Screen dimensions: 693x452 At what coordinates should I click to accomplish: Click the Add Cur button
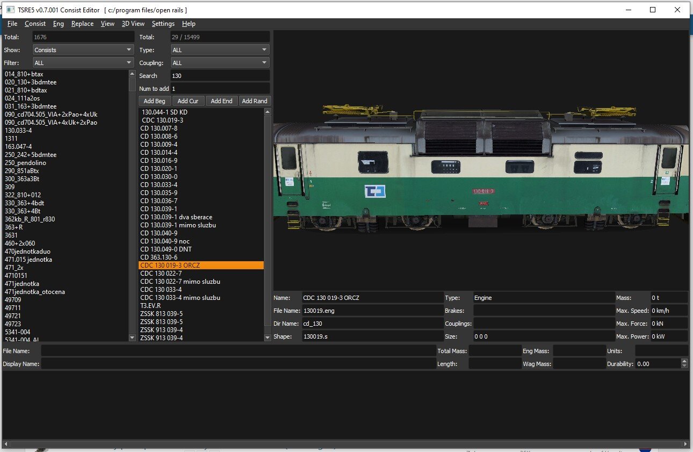(188, 101)
